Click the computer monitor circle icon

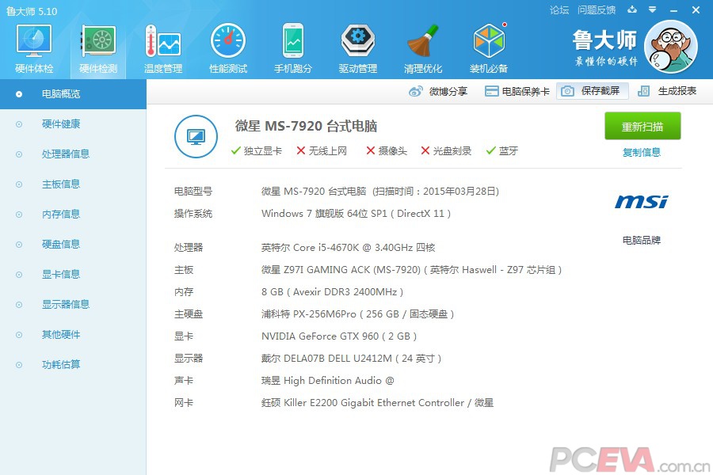pos(196,136)
